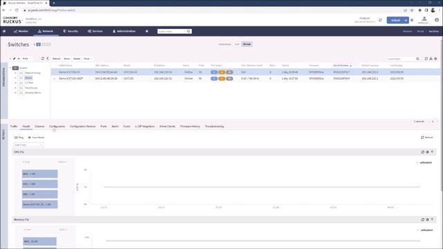Click the help icon at top right

point(437,20)
